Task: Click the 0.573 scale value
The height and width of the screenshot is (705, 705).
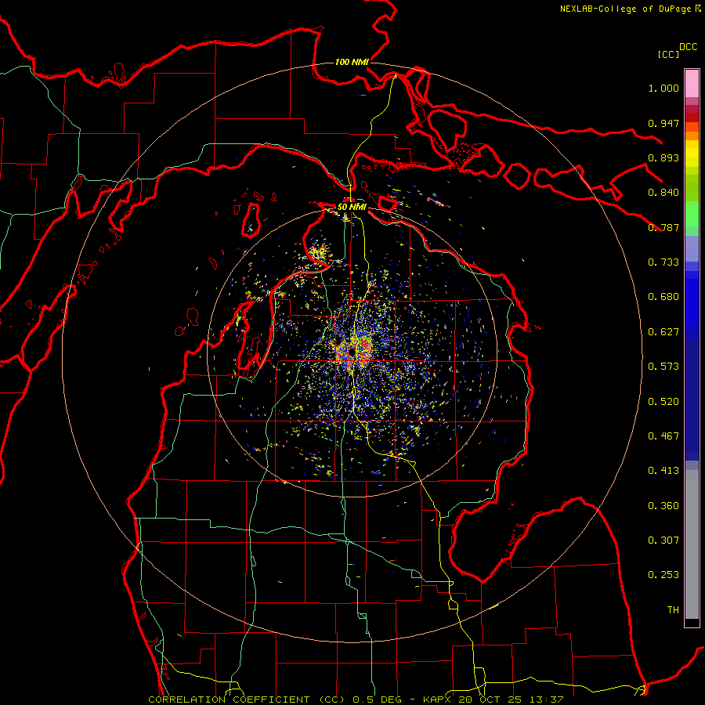Action: pos(663,367)
